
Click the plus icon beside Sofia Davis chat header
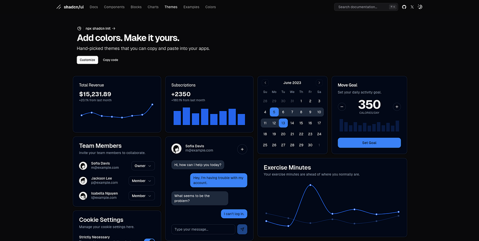click(x=242, y=149)
